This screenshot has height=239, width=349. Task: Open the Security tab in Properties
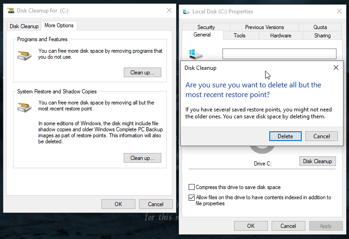(x=206, y=27)
